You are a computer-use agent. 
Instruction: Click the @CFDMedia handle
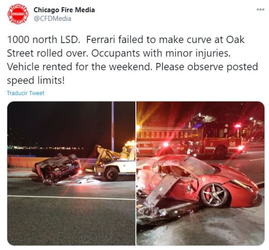52,19
